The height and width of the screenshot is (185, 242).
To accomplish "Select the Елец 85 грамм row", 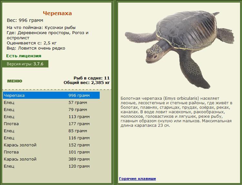I will pyautogui.click(x=51, y=131).
